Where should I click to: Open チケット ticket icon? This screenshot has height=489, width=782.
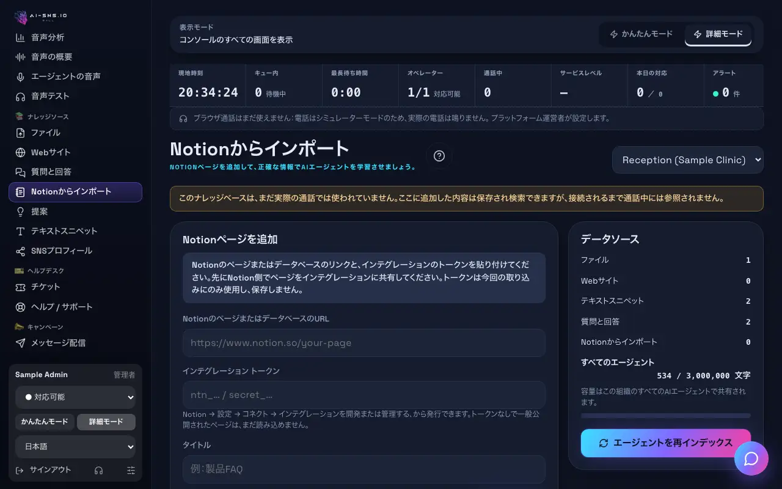(x=20, y=287)
